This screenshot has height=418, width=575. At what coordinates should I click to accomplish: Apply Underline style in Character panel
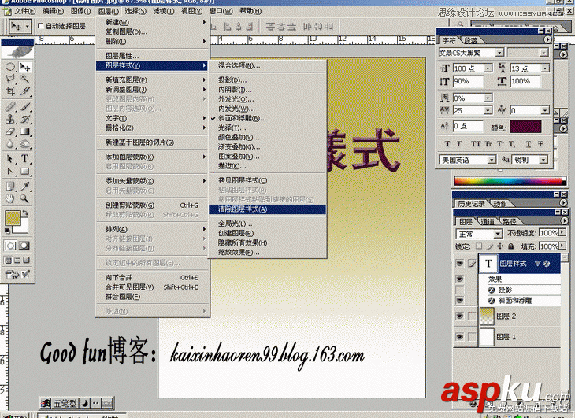pyautogui.click(x=528, y=144)
